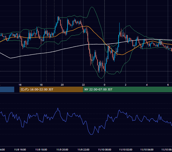Click the upper time axis label 2

click(x=126, y=85)
